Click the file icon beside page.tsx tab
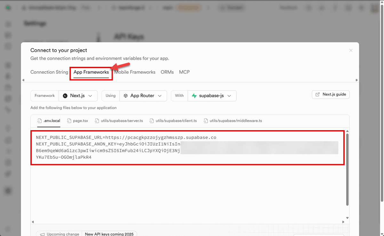Screen dimensions: 384x236 (68, 121)
